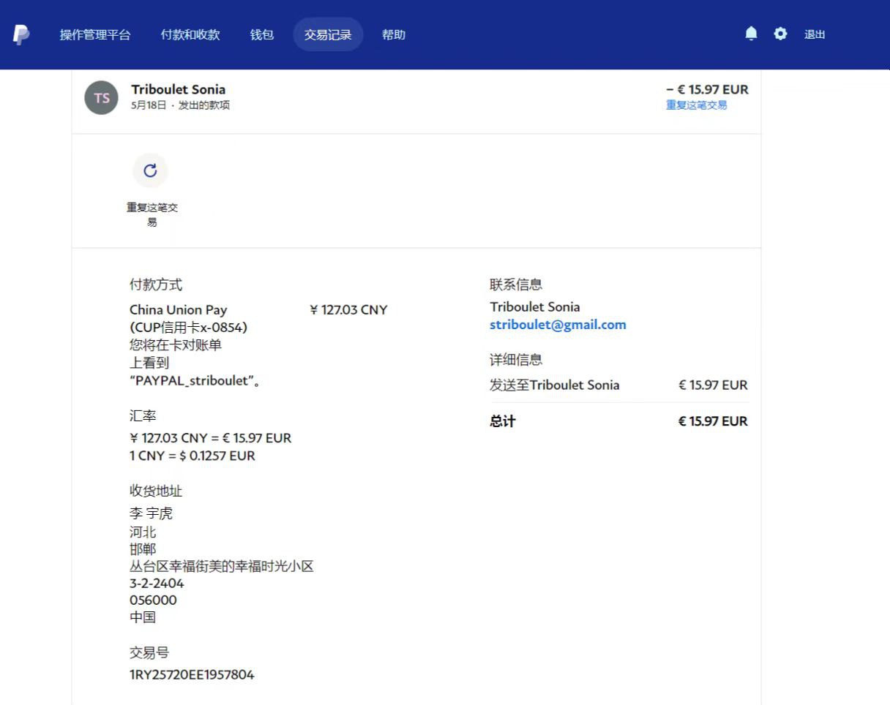Open the stриboulet@gmail.com email link

click(x=558, y=325)
